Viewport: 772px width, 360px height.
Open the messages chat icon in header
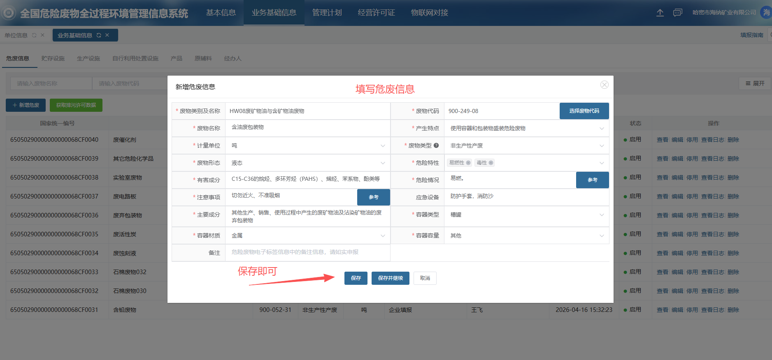pos(677,13)
